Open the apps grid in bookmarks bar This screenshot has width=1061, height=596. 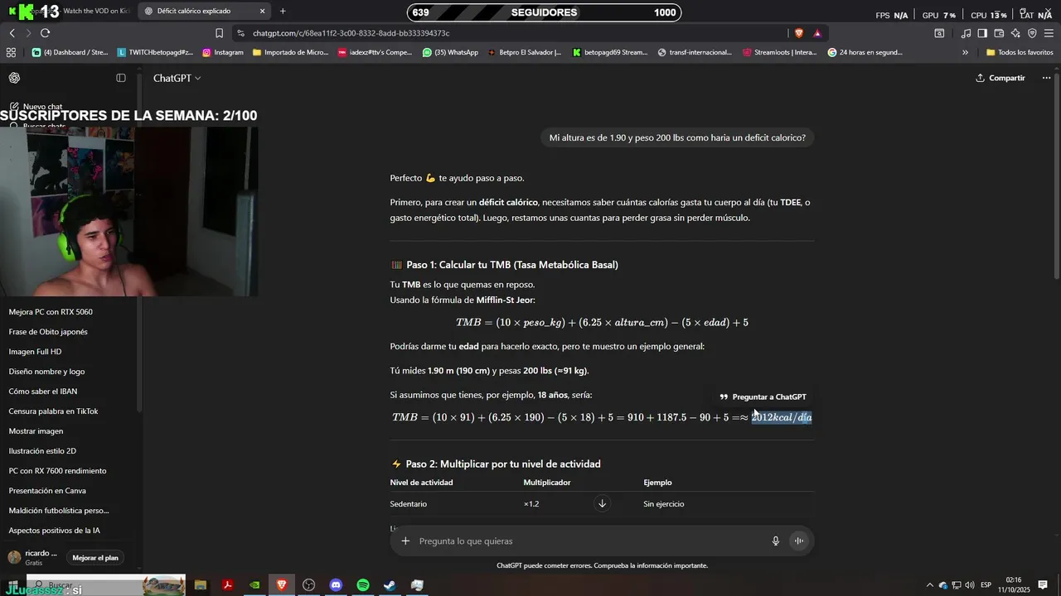click(x=11, y=52)
